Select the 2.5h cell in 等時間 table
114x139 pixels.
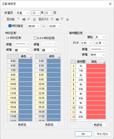(81, 80)
